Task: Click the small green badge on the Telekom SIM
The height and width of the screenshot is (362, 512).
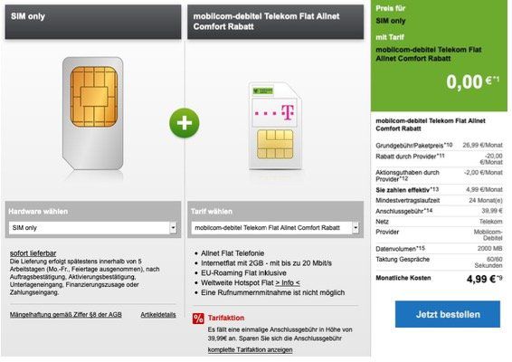Action: pyautogui.click(x=263, y=90)
